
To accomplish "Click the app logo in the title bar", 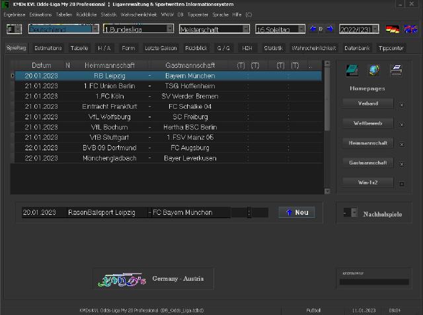I will point(5,5).
